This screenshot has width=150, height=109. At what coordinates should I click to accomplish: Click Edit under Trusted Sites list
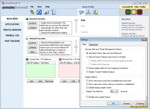tap(40, 81)
